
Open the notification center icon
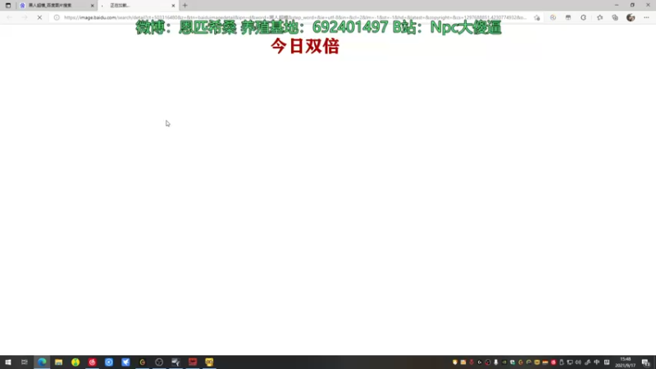coord(646,362)
